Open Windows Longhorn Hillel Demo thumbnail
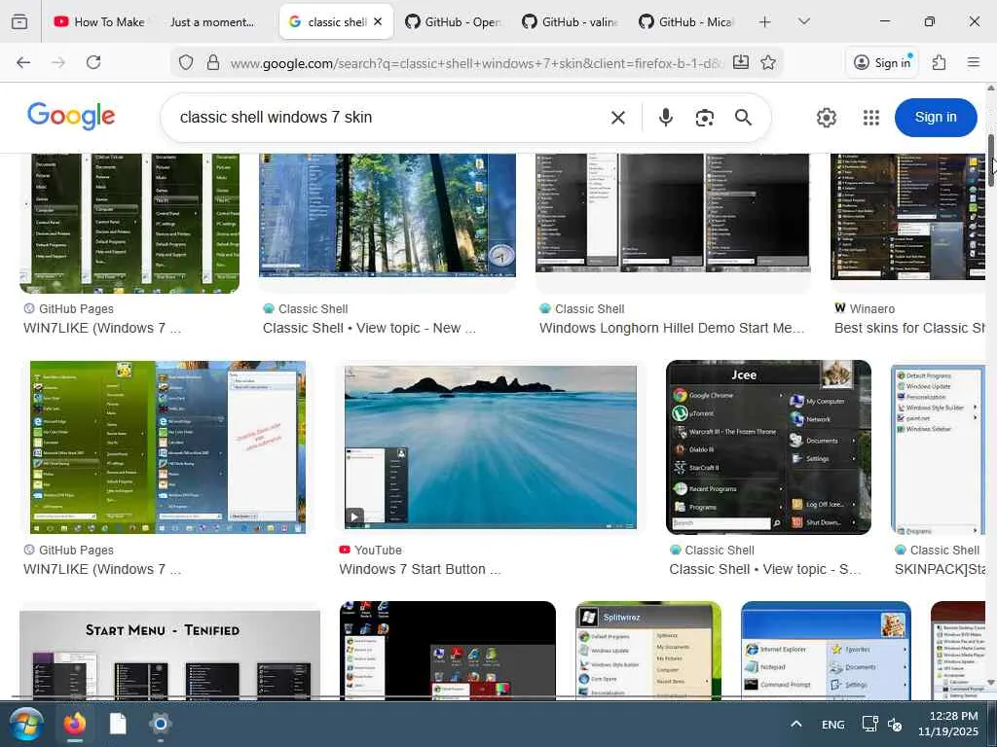997x747 pixels. point(673,213)
